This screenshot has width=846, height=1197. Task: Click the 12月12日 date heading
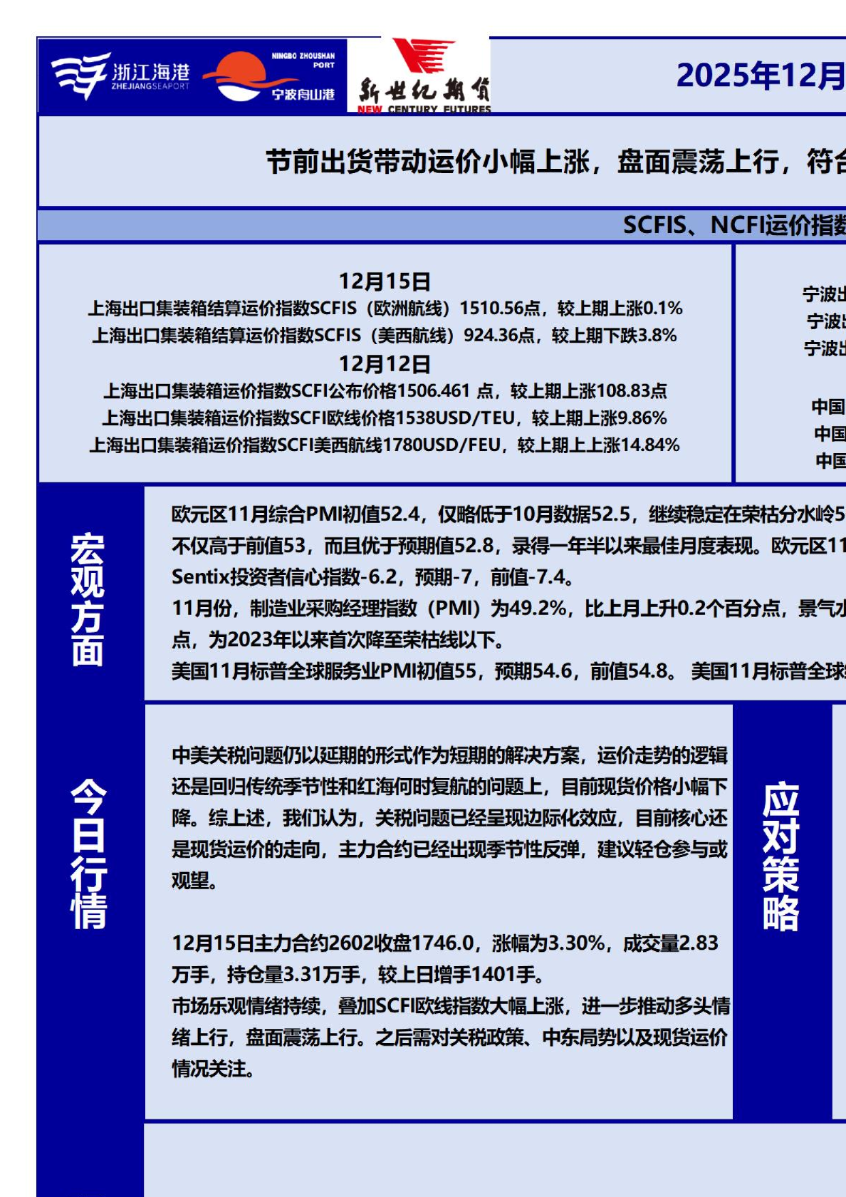(385, 364)
